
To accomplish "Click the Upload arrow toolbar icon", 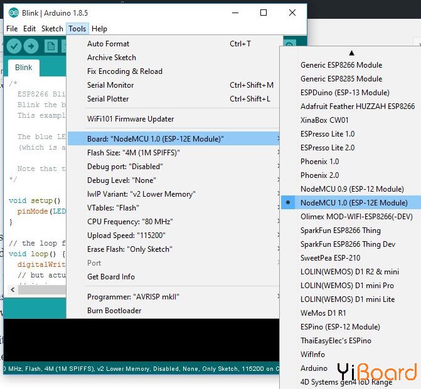I will pos(31,46).
